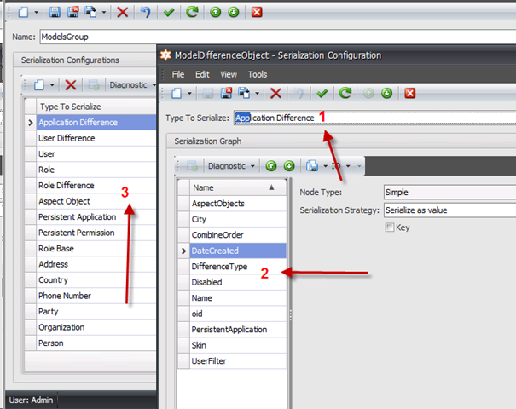Click blue Undo arrow in main toolbar
Image resolution: width=516 pixels, height=409 pixels.
(x=145, y=13)
